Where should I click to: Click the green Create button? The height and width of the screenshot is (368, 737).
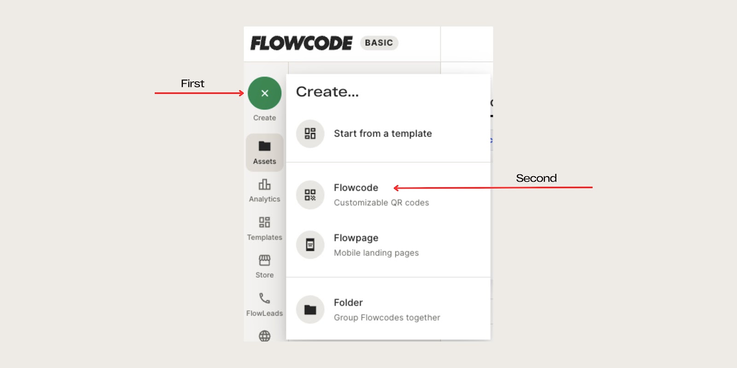point(264,93)
